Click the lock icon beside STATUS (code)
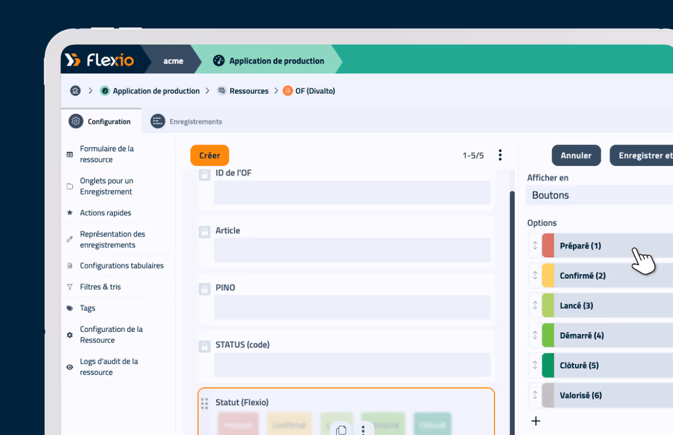 coord(204,346)
